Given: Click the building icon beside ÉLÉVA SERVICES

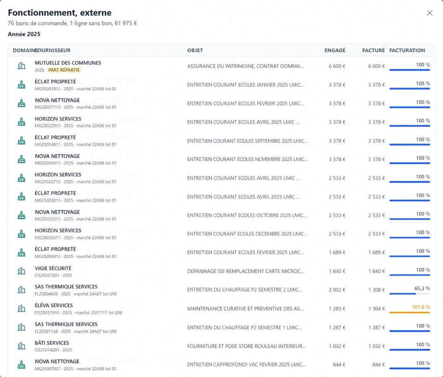Looking at the screenshot, I should (x=21, y=308).
